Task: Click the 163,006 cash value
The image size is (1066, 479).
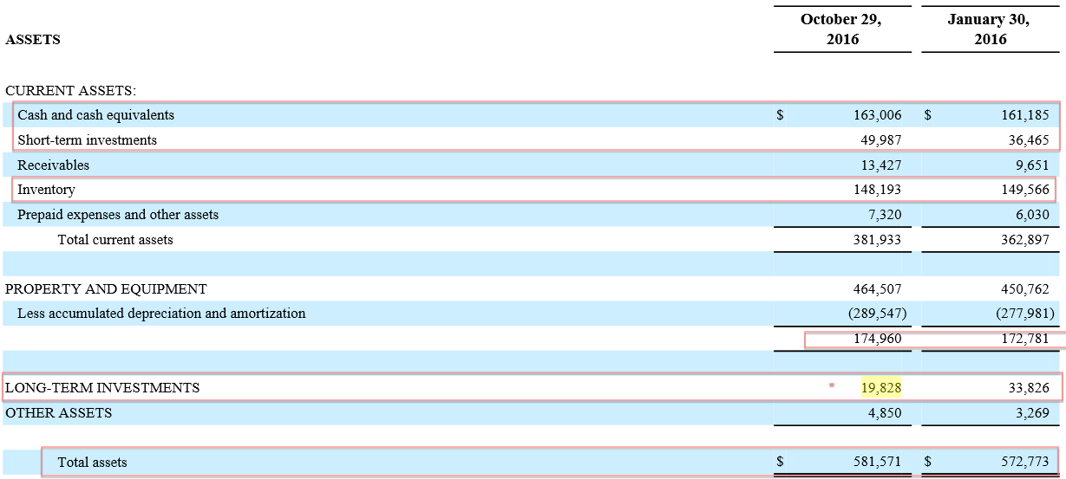Action: (x=877, y=115)
